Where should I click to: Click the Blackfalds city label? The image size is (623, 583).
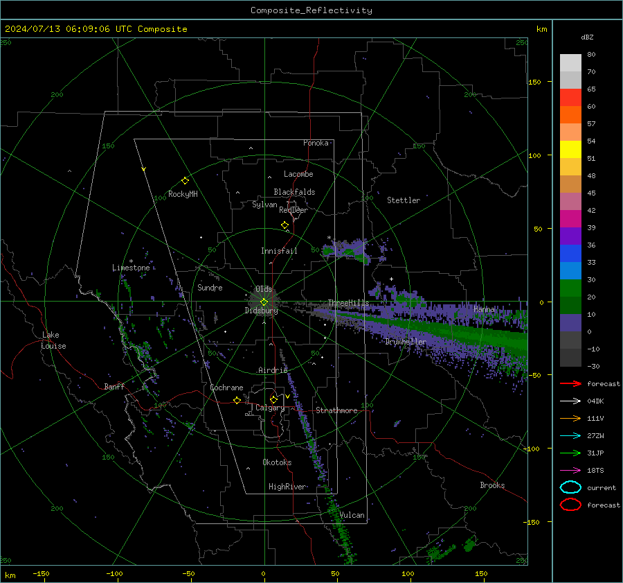(x=294, y=192)
